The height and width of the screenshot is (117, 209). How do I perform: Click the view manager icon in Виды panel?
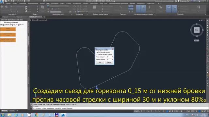coord(42,7)
